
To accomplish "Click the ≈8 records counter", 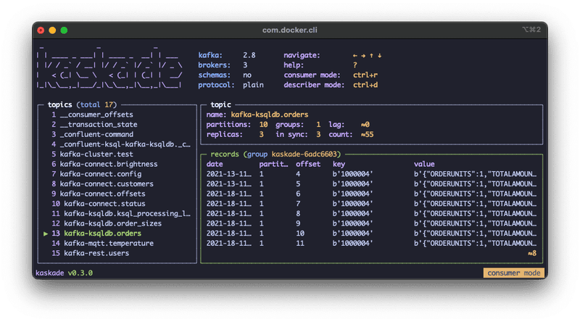I will (x=532, y=254).
